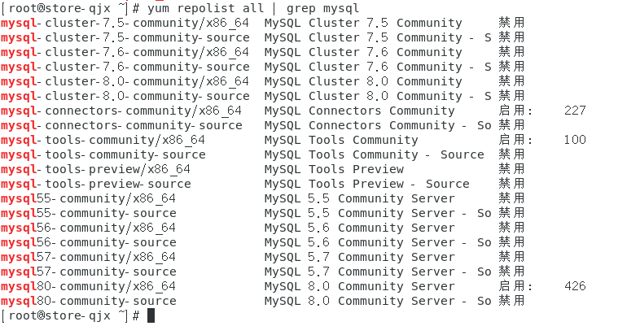Click the mysql-tools-community/x86_64 repo ID

(x=103, y=140)
